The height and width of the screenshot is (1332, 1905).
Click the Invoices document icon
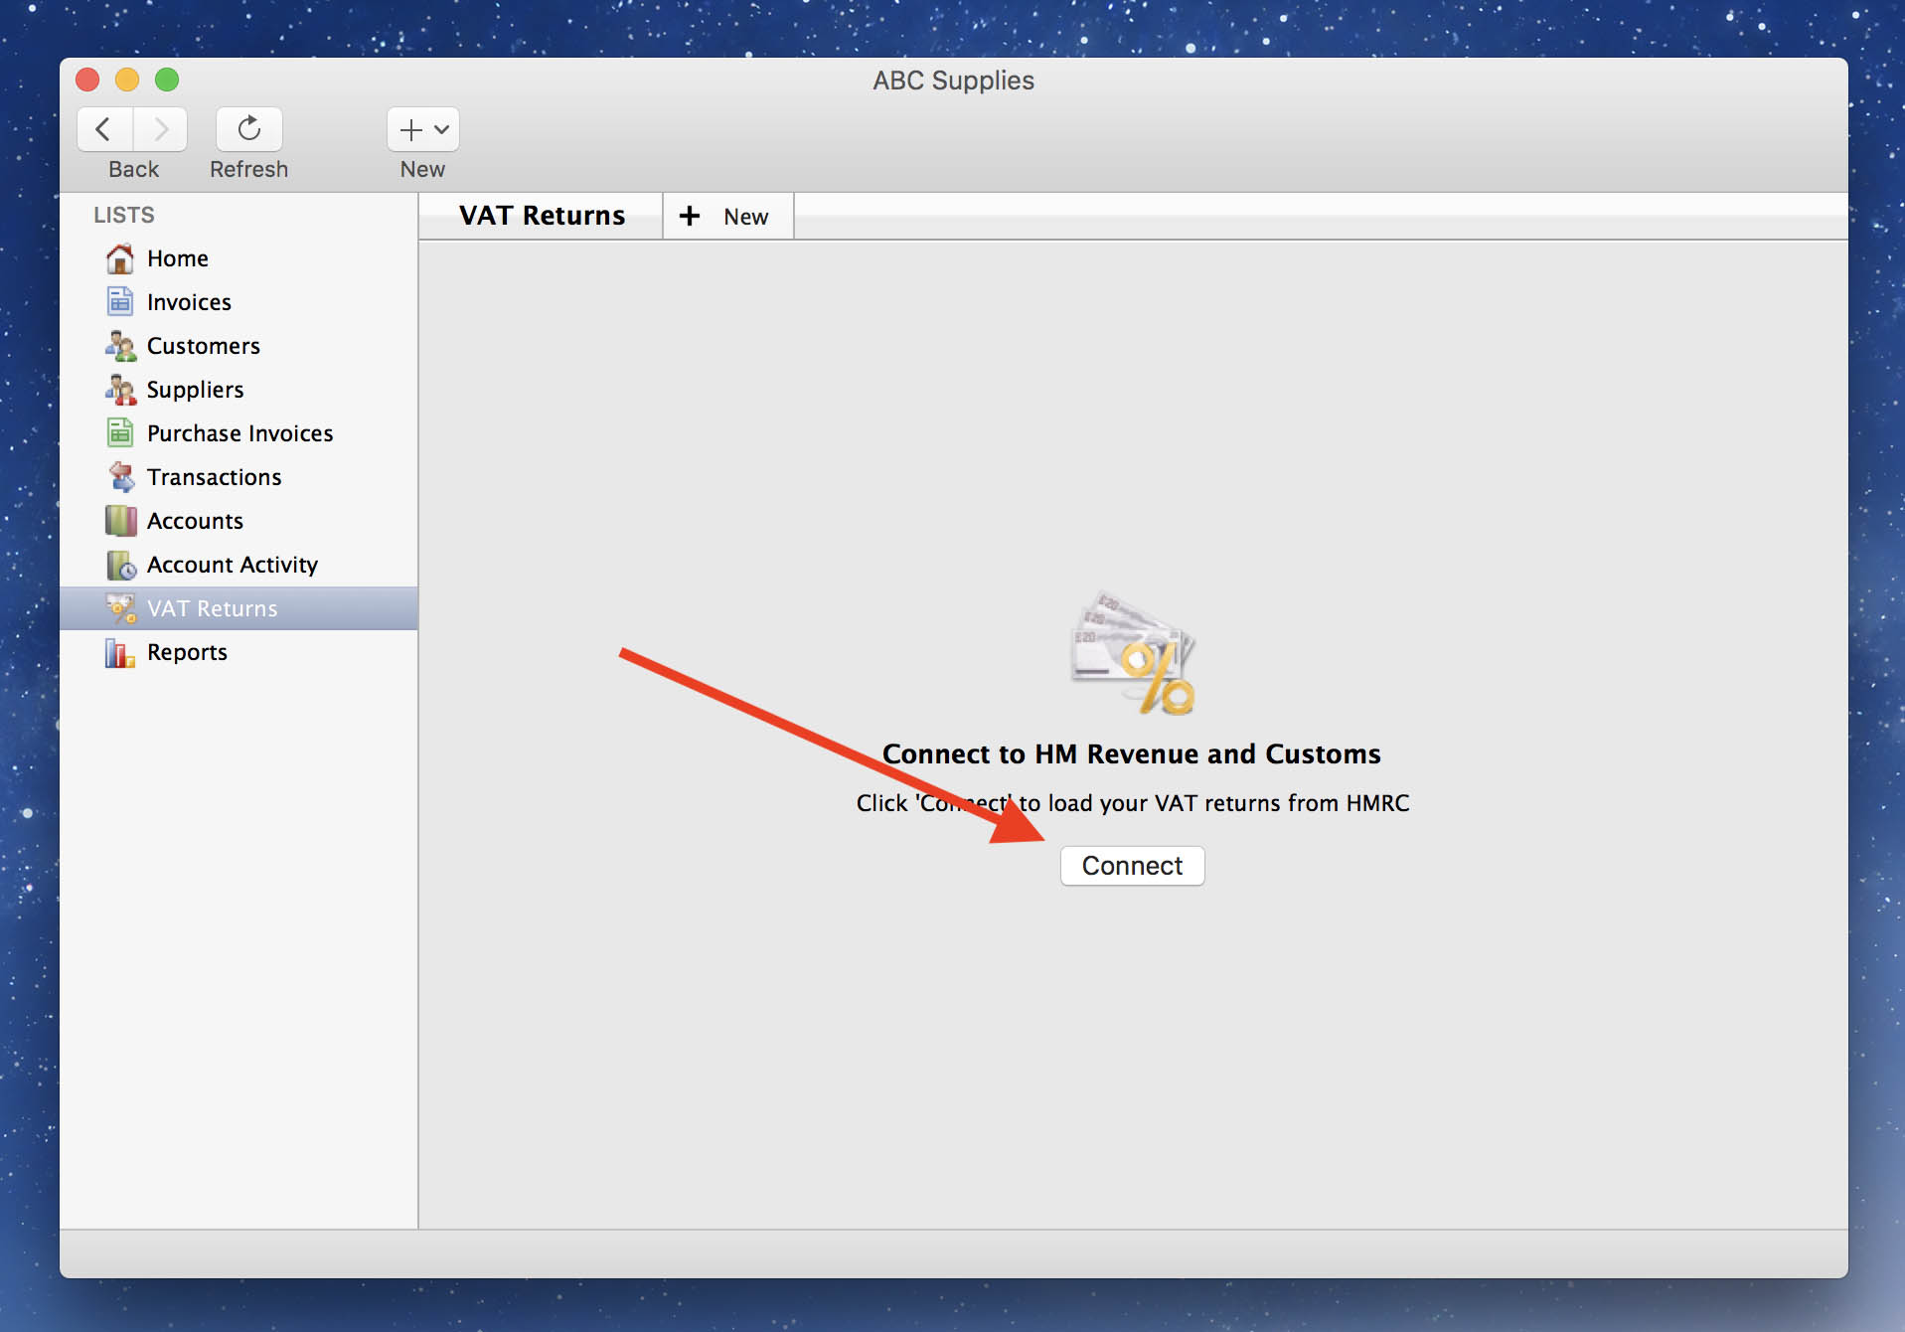click(x=120, y=302)
